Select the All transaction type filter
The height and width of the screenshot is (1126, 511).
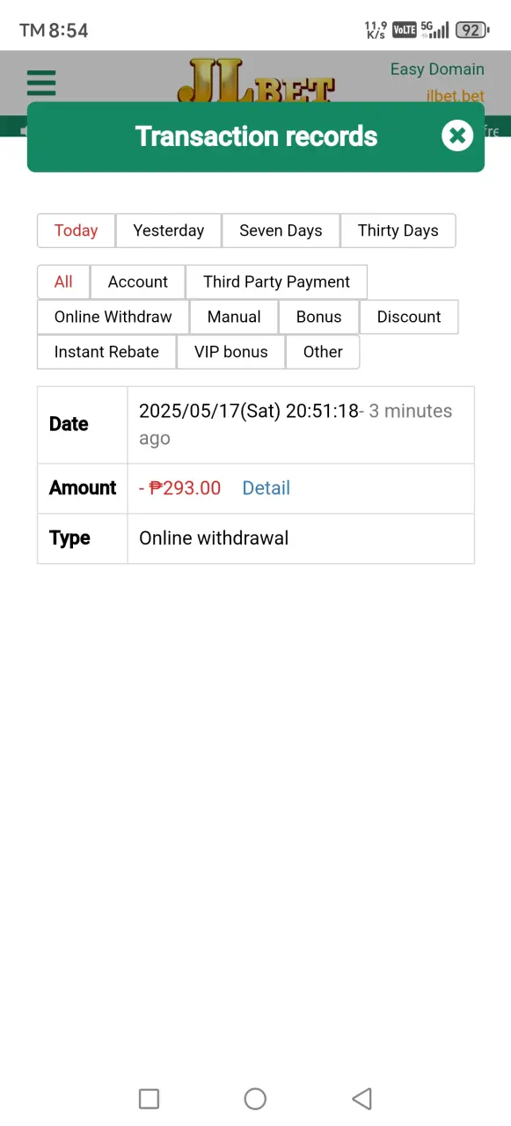tap(63, 281)
